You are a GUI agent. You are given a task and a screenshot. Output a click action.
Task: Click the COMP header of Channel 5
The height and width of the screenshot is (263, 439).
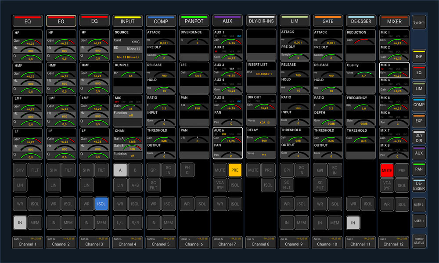[x=161, y=21]
